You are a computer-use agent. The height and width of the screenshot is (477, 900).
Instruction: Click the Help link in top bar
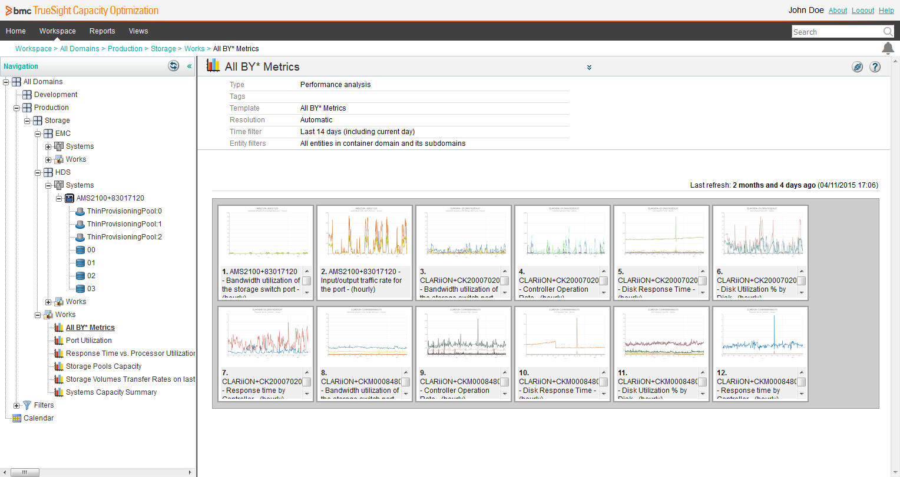pos(886,11)
